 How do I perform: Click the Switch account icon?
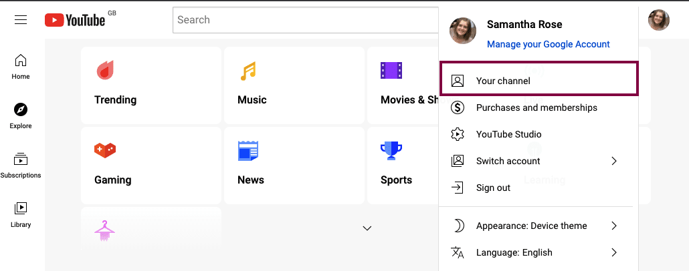click(x=458, y=161)
